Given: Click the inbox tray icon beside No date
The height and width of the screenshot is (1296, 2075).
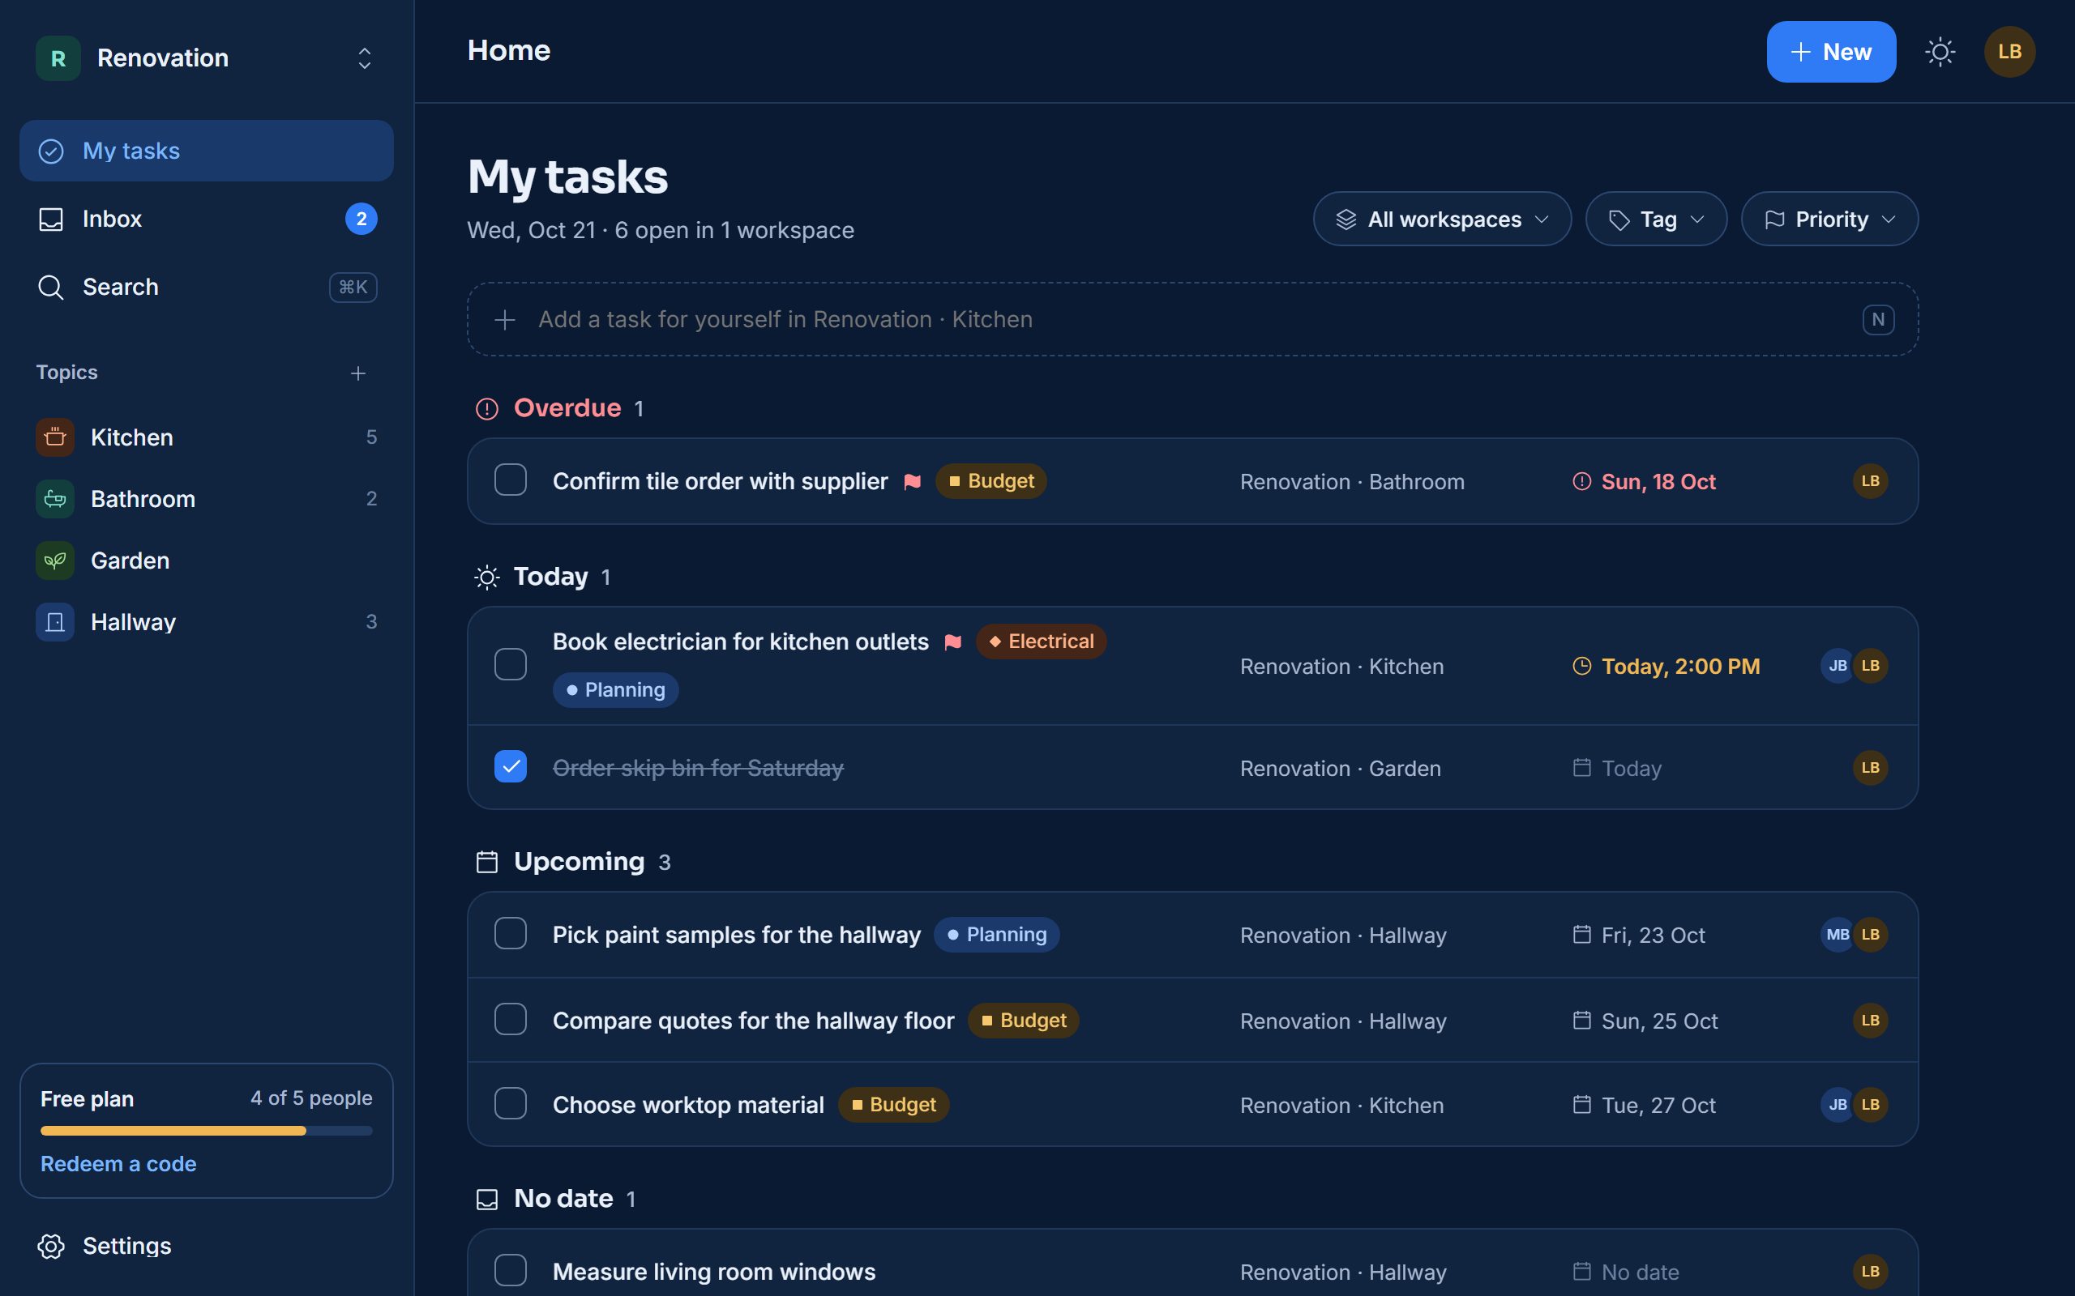Looking at the screenshot, I should [487, 1199].
